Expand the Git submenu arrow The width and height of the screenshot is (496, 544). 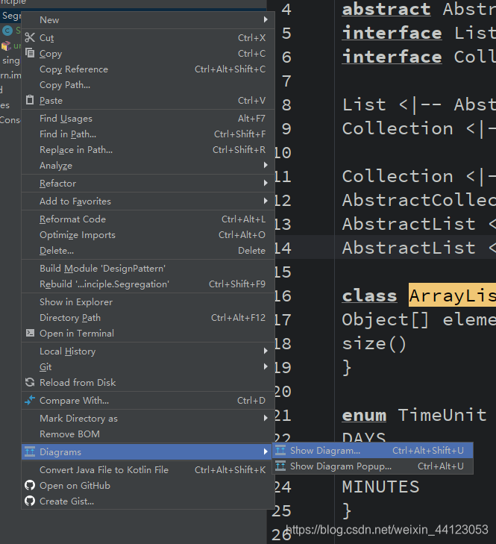coord(266,366)
